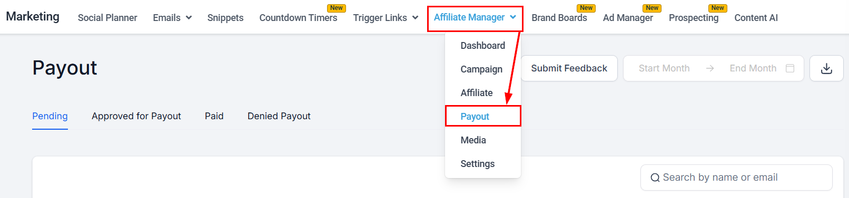
Task: Open the Brand Boards section
Action: (x=559, y=18)
